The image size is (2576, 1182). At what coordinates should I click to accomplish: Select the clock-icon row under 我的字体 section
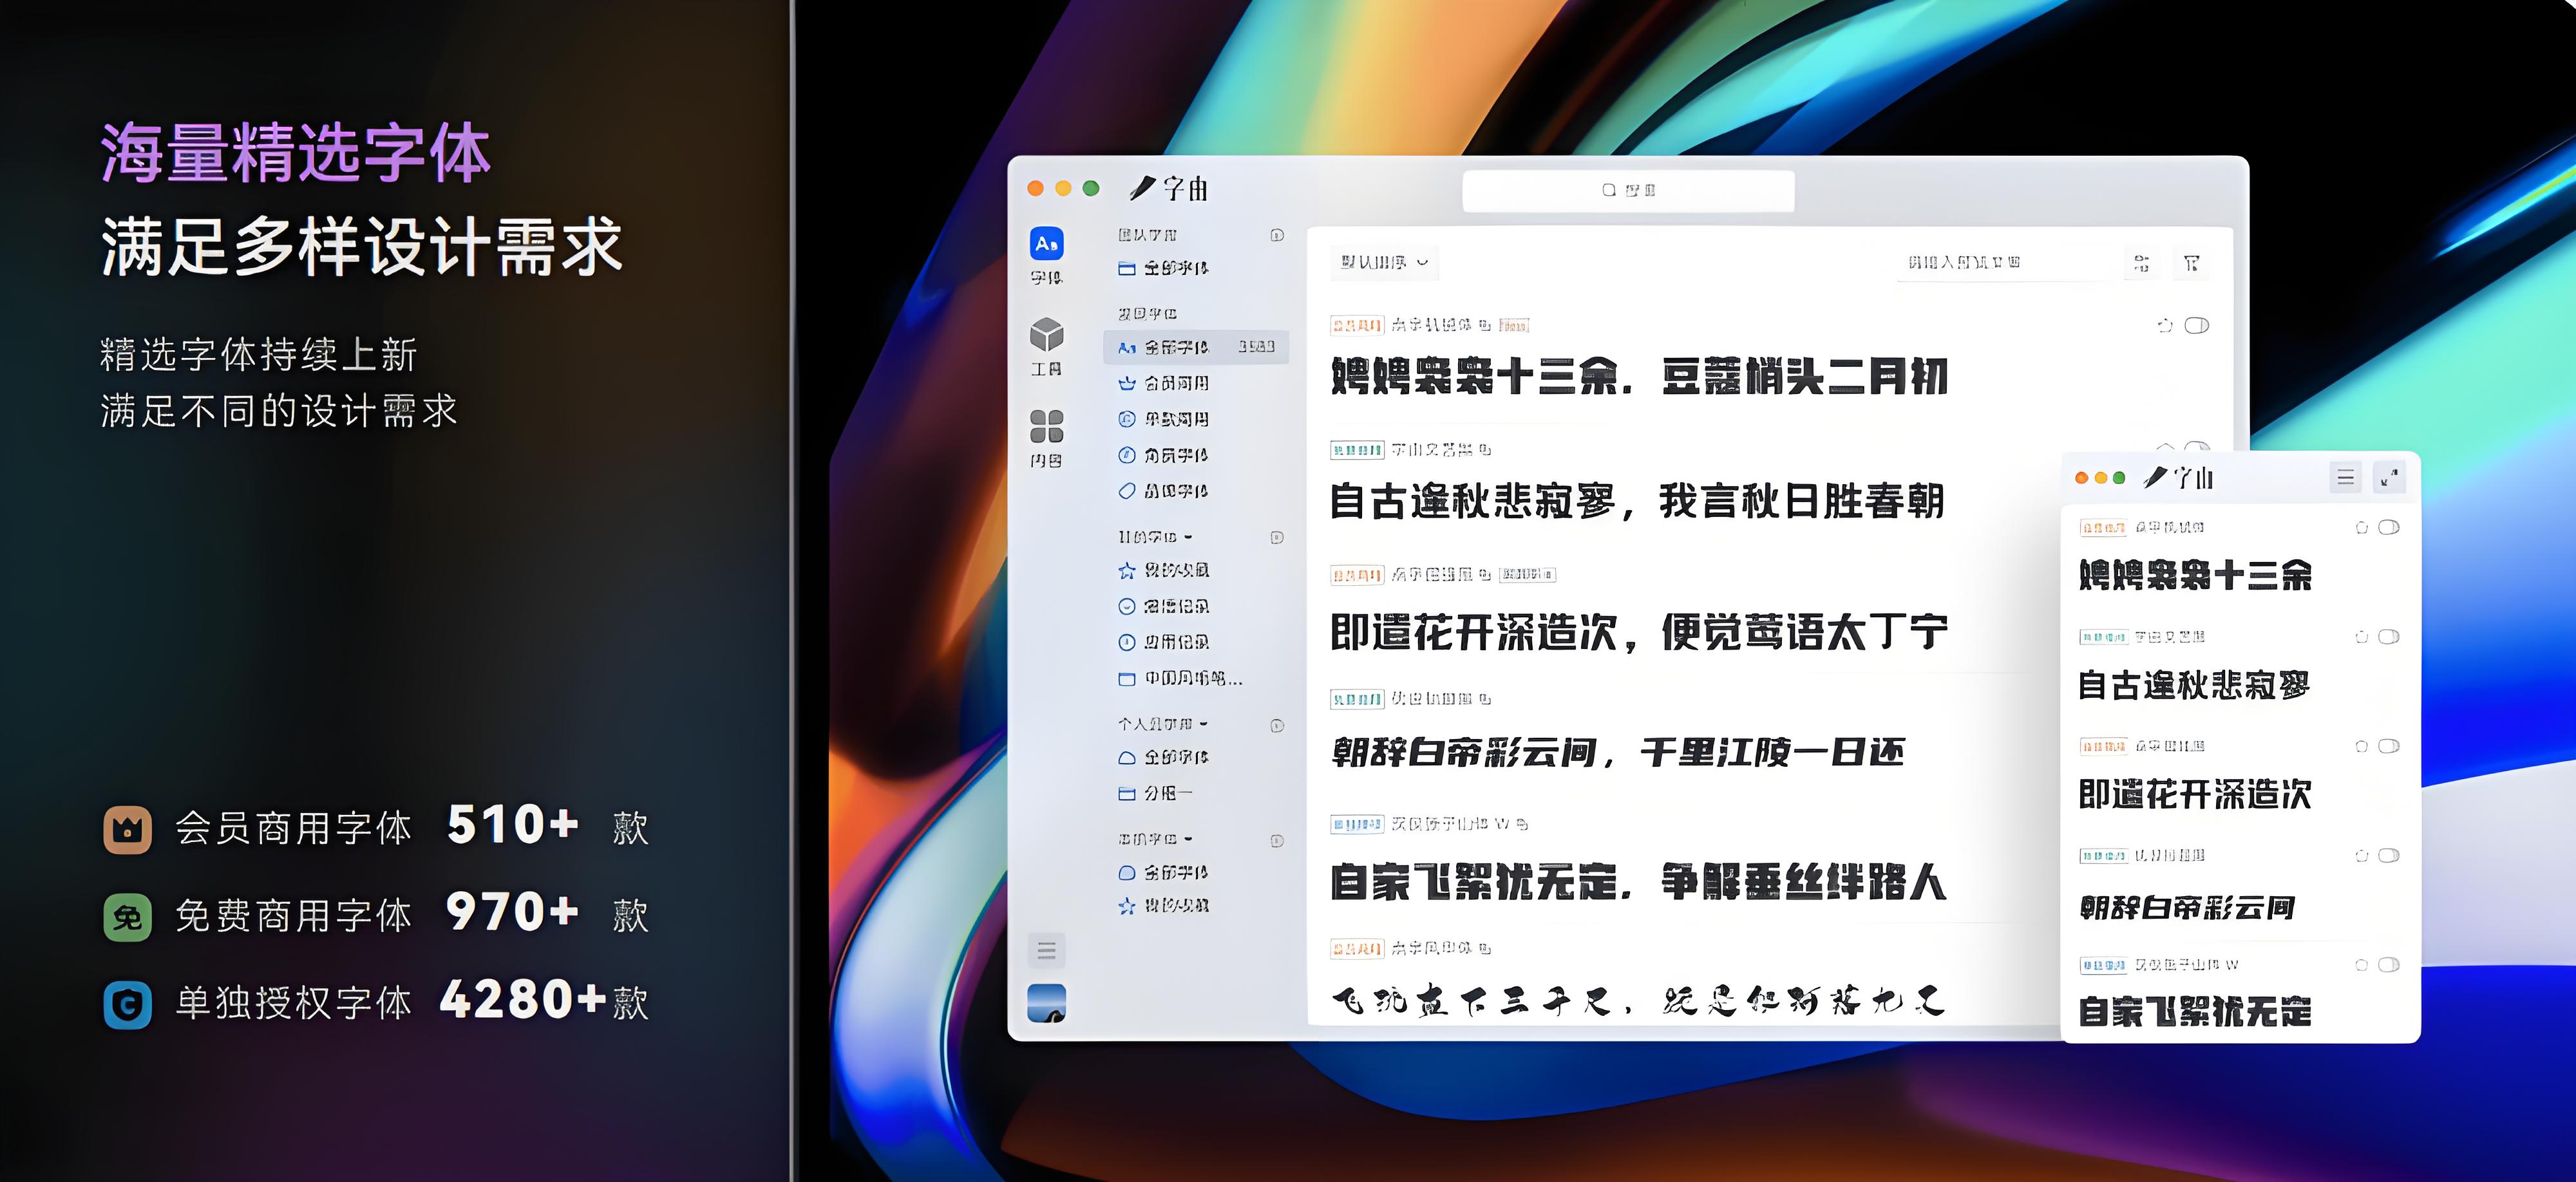pos(1196,642)
